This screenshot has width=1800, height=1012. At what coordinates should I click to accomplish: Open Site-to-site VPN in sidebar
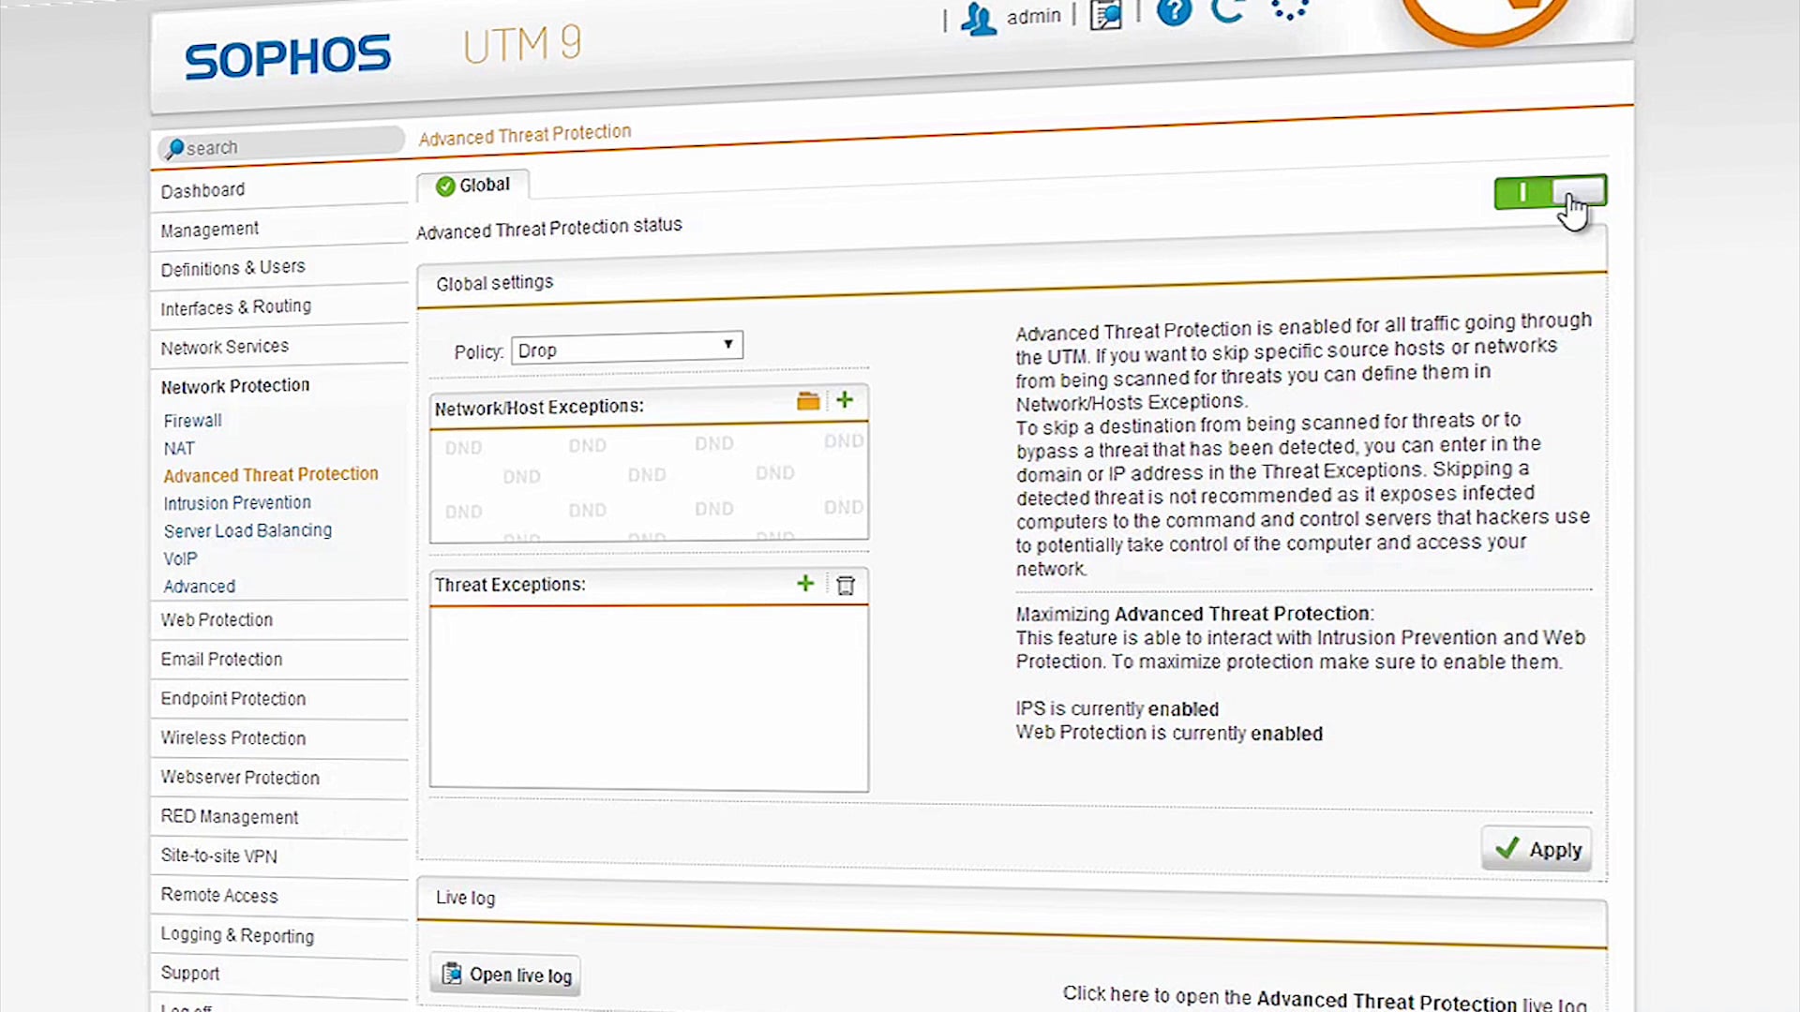(x=218, y=856)
